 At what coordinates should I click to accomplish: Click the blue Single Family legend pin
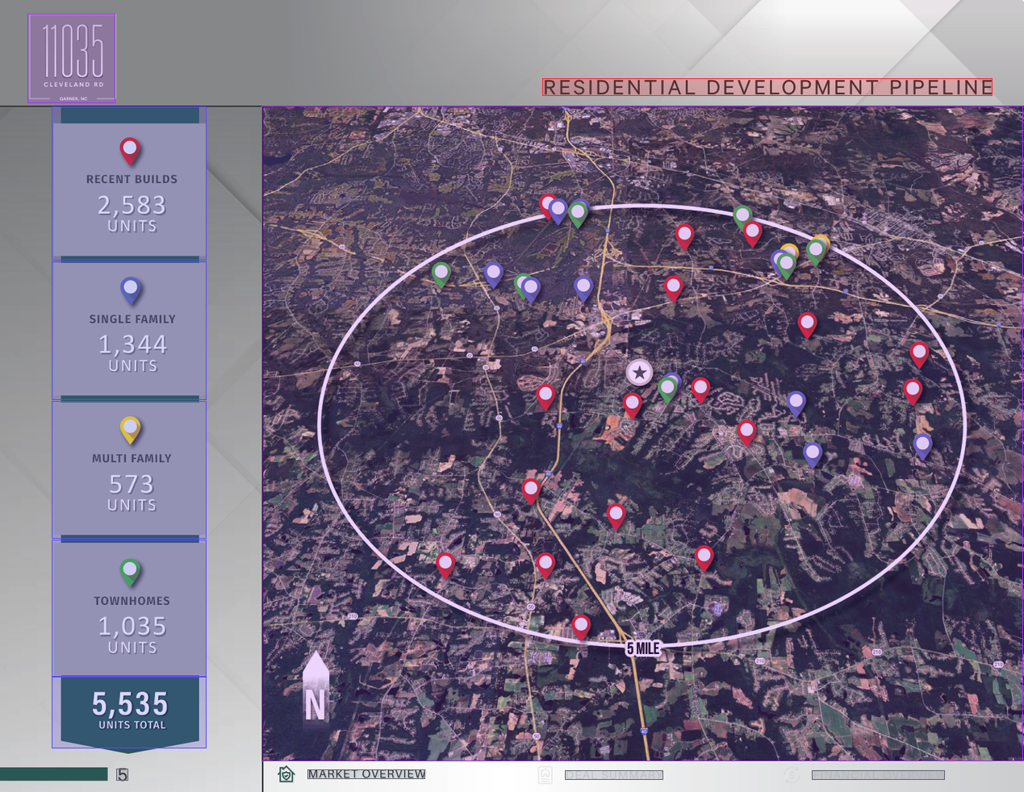coord(131,290)
